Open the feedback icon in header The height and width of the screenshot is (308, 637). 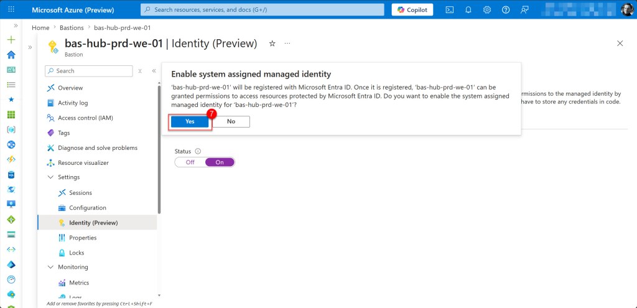[x=524, y=10]
